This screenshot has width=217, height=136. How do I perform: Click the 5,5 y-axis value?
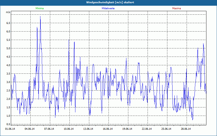click(x=8, y=40)
